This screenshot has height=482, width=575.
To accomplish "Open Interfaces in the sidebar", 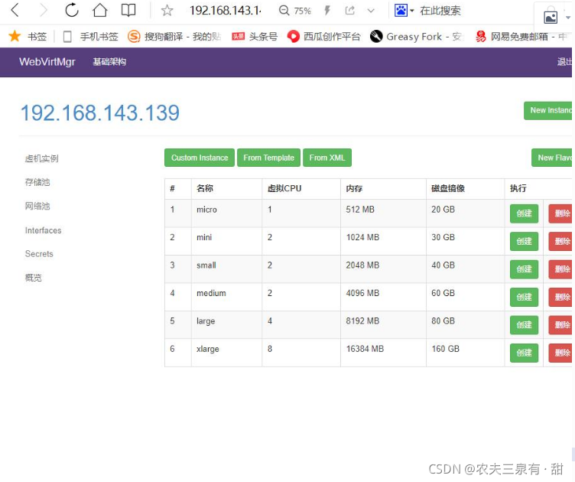I will (43, 230).
